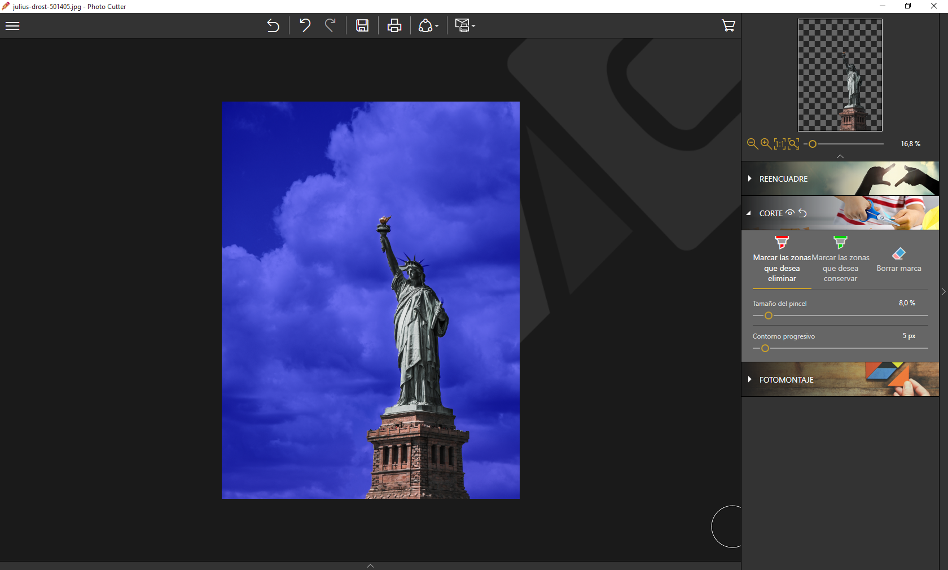
Task: Expand the REENCUADRE section
Action: 840,179
